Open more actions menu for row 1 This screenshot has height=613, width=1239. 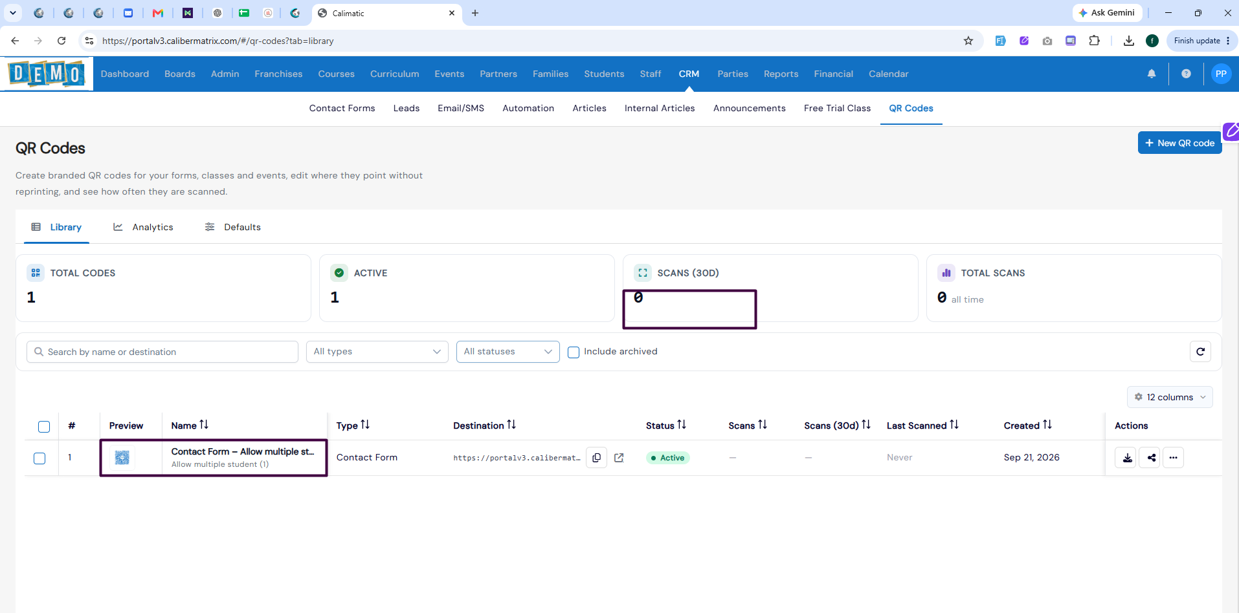tap(1174, 458)
